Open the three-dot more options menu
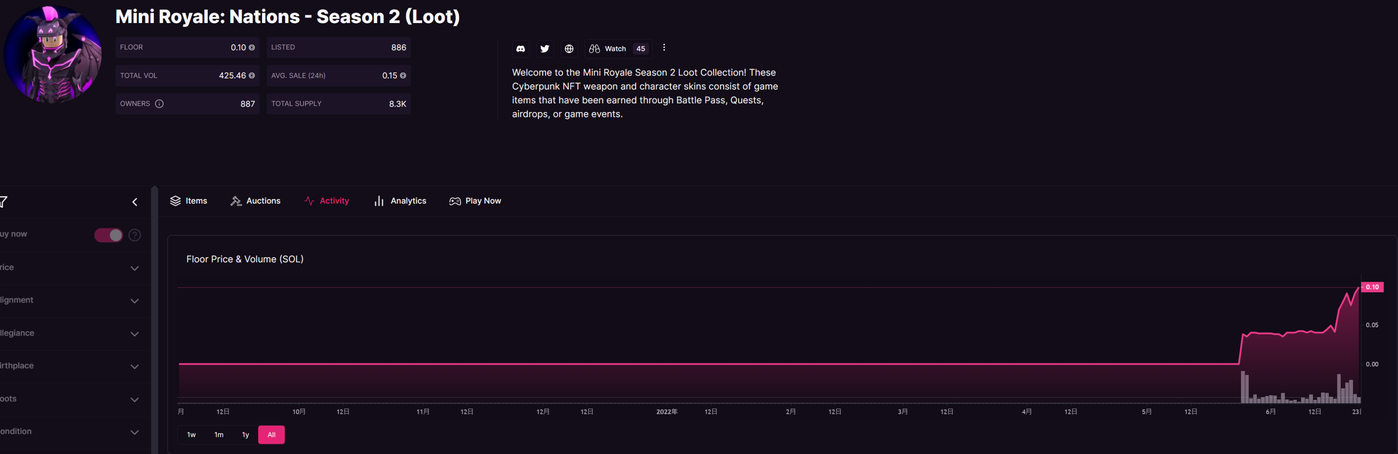 pyautogui.click(x=664, y=48)
